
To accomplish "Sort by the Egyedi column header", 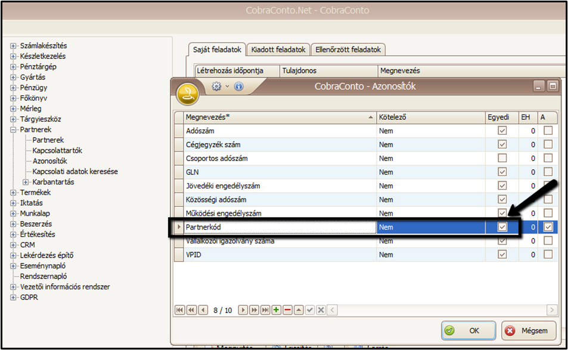I will 502,117.
